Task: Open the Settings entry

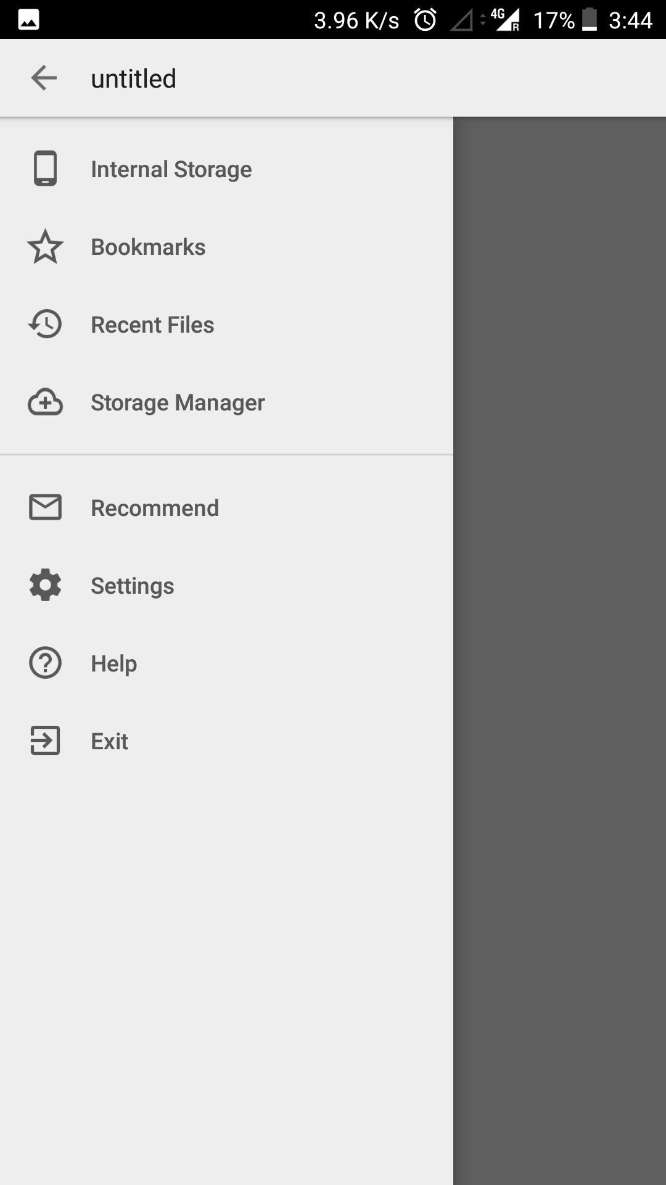Action: (226, 586)
